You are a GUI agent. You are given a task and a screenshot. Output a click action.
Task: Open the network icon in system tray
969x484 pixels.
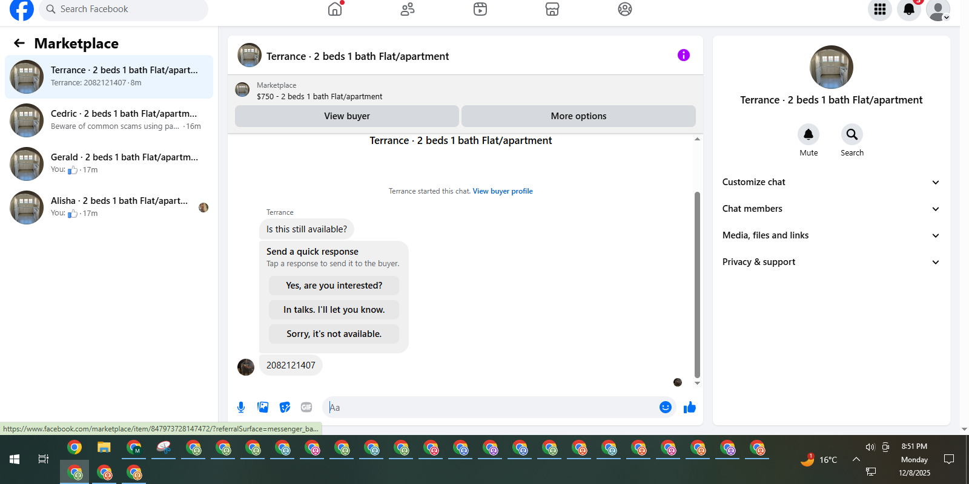pos(871,471)
